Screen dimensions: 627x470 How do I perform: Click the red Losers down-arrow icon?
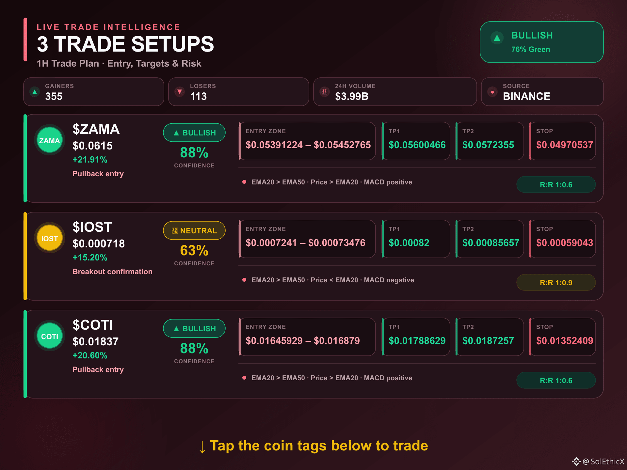[x=179, y=92]
